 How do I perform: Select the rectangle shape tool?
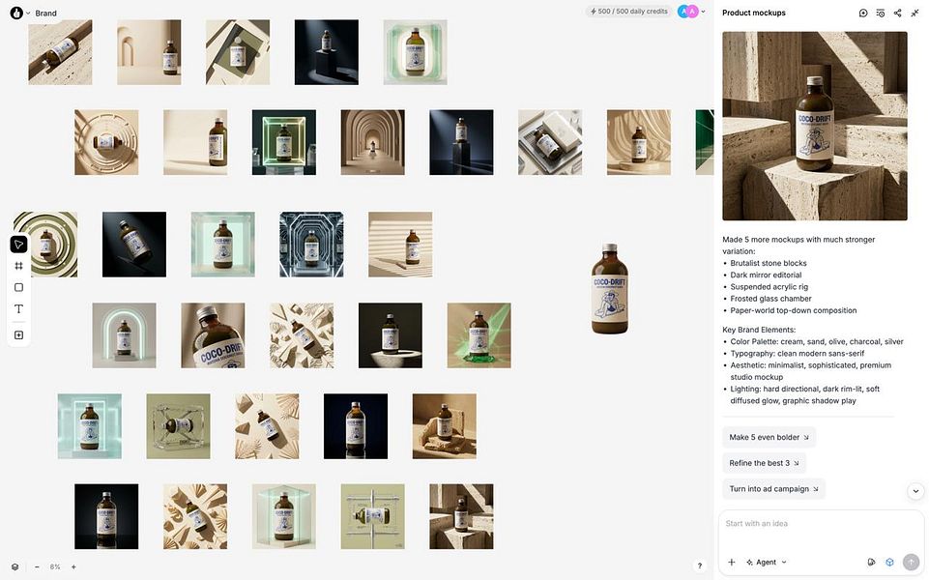tap(19, 287)
